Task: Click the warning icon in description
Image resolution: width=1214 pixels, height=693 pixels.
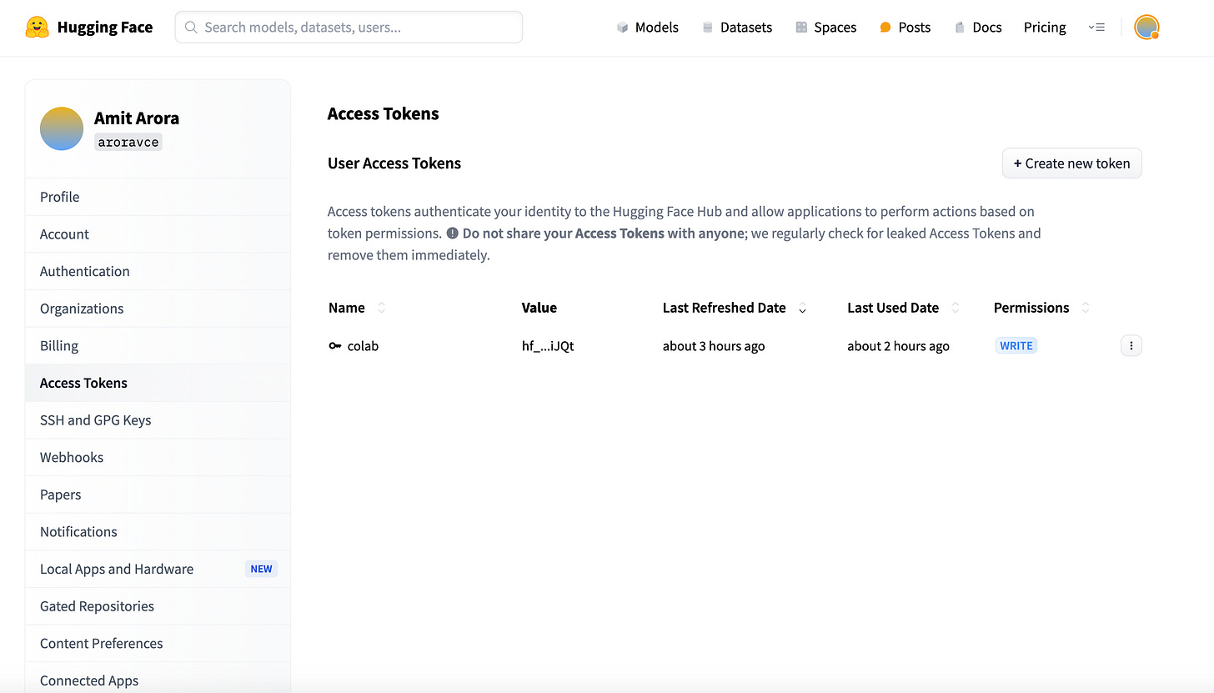Action: [452, 234]
